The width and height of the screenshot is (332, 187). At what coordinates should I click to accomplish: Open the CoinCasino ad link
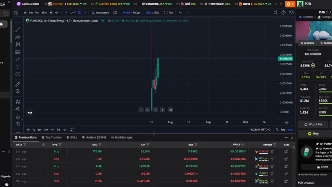tap(28, 4)
